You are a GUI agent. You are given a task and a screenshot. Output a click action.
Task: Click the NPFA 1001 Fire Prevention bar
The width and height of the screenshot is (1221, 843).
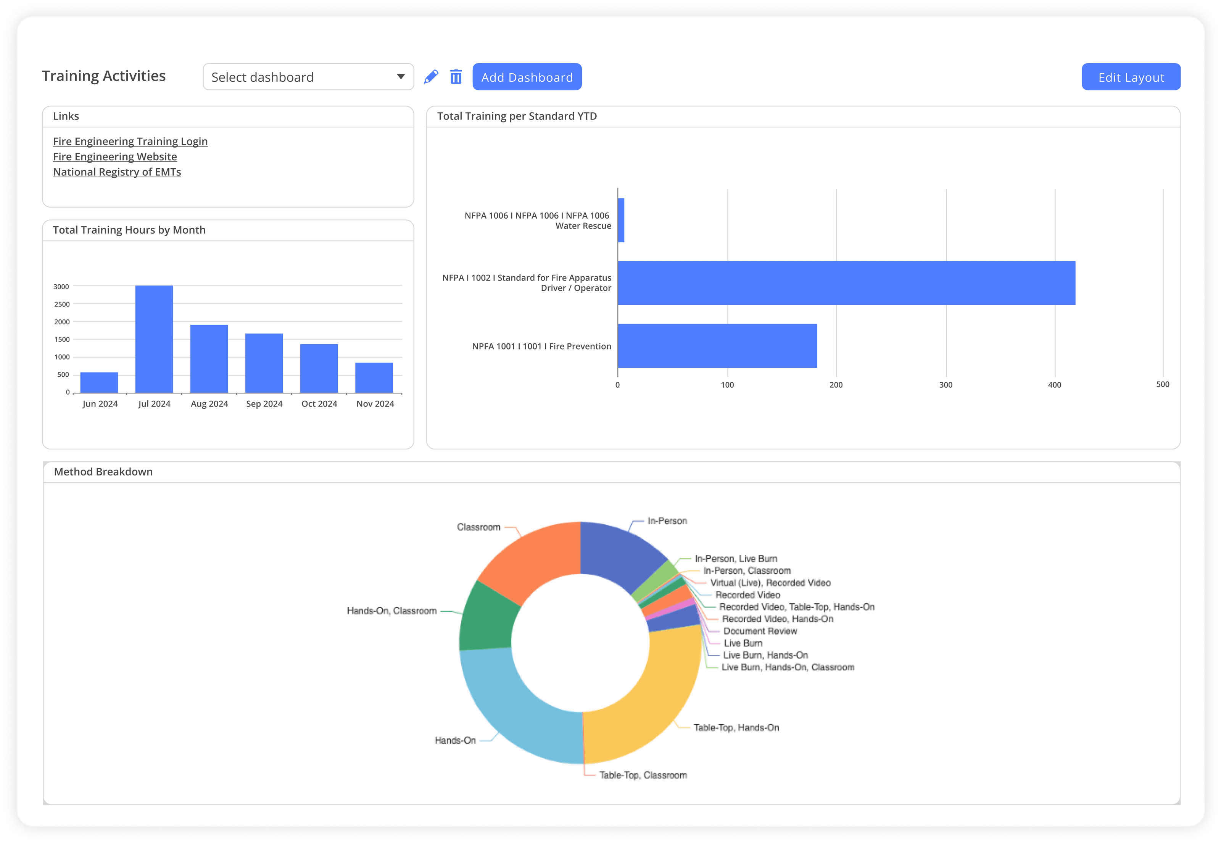[x=718, y=346]
